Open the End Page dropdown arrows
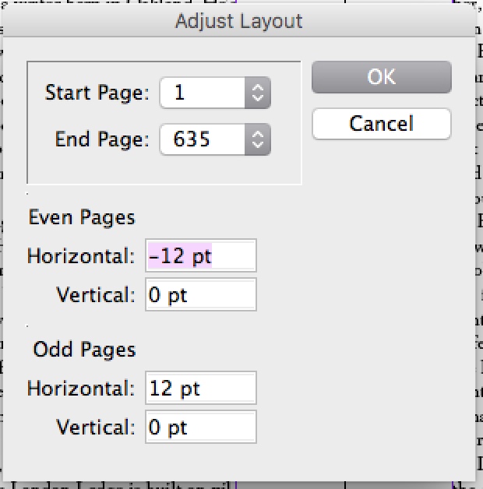483x489 pixels. [x=258, y=140]
